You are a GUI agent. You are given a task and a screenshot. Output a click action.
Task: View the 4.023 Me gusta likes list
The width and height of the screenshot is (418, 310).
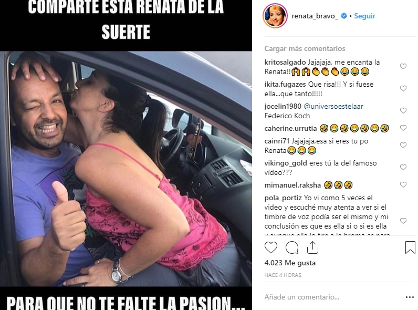tap(290, 263)
